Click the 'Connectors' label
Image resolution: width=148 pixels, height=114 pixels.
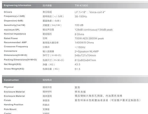pos(10,51)
